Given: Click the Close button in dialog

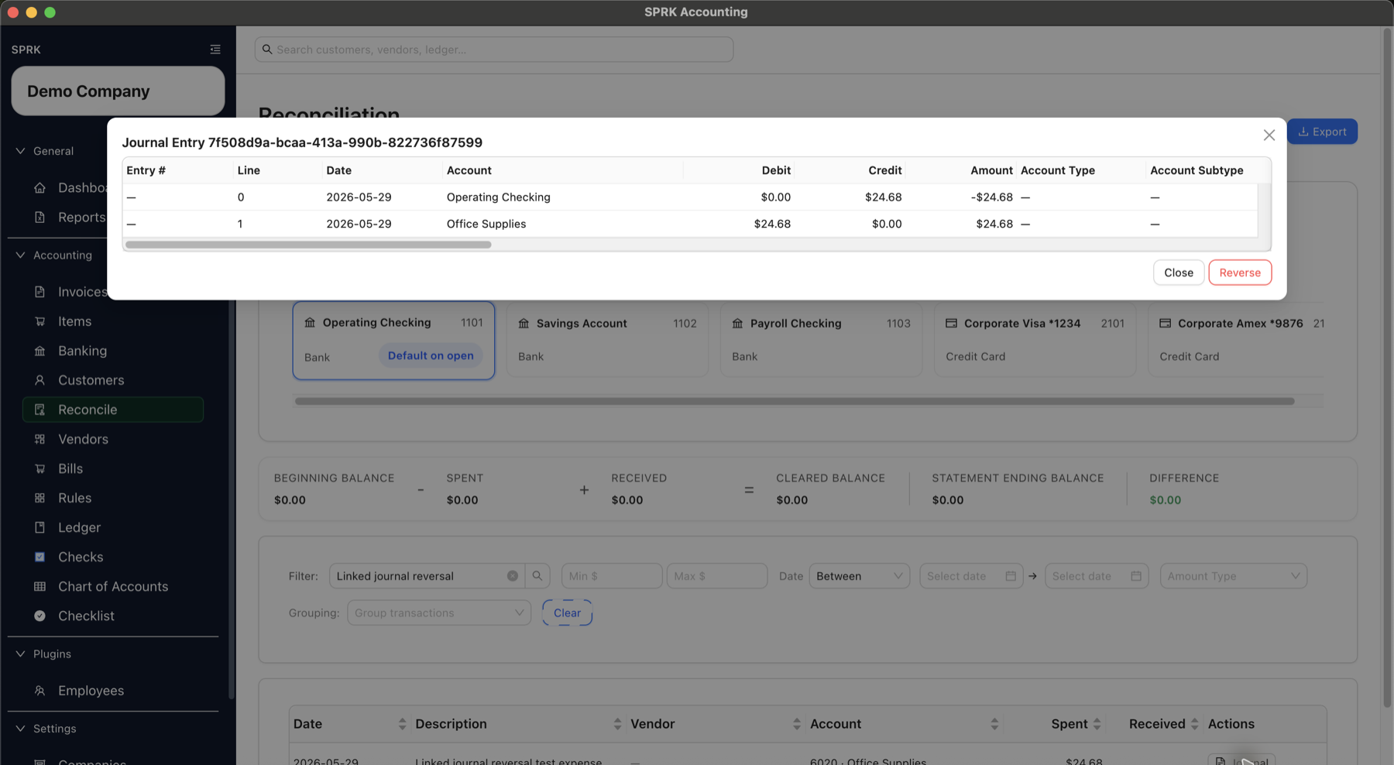Looking at the screenshot, I should 1179,273.
